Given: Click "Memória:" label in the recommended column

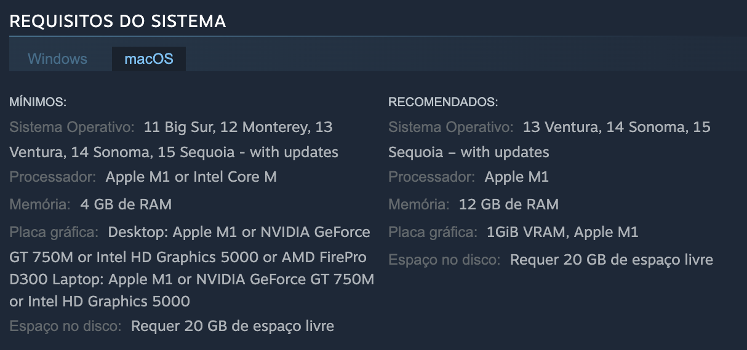Looking at the screenshot, I should pos(419,204).
